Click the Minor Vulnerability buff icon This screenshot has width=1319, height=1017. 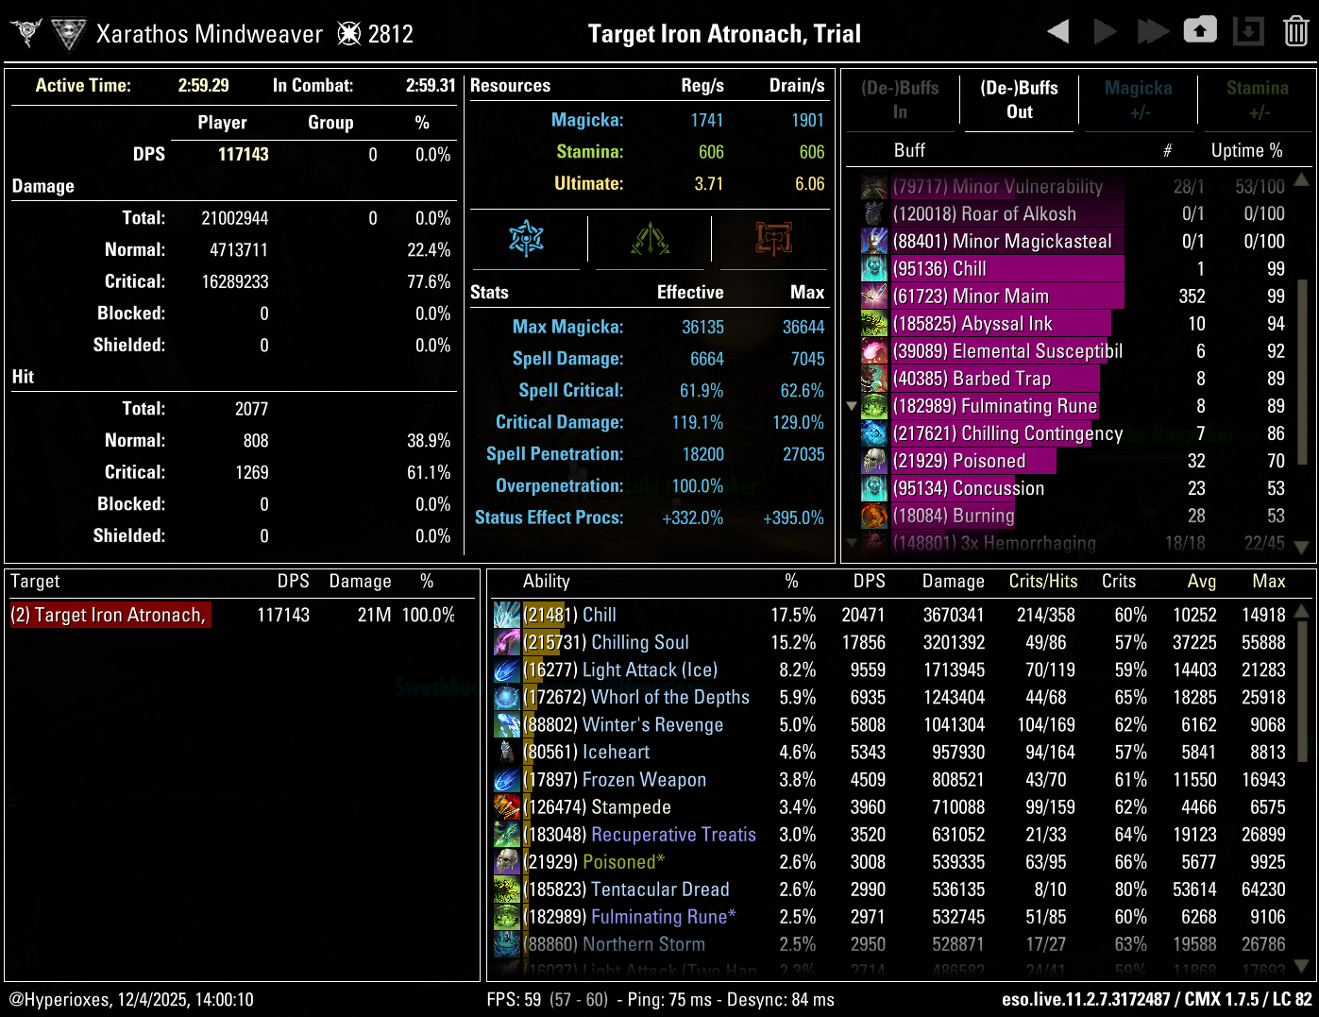[x=873, y=187]
